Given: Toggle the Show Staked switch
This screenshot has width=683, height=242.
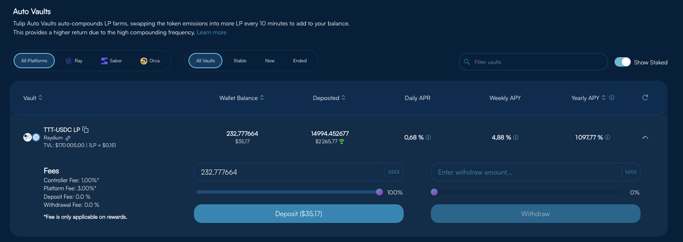Looking at the screenshot, I should [622, 62].
